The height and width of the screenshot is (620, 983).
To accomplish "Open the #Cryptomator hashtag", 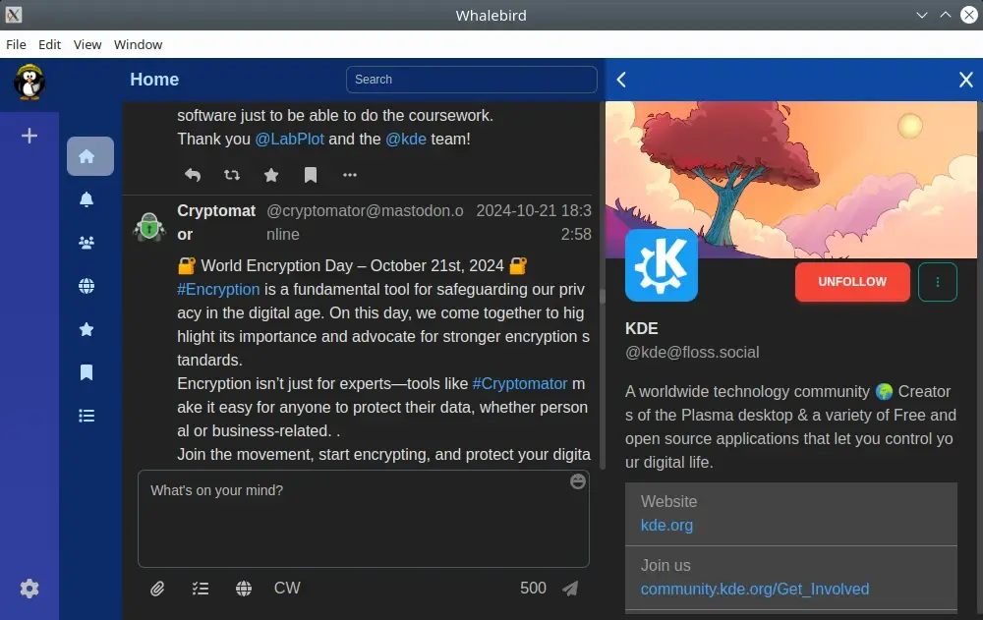I will click(x=520, y=383).
